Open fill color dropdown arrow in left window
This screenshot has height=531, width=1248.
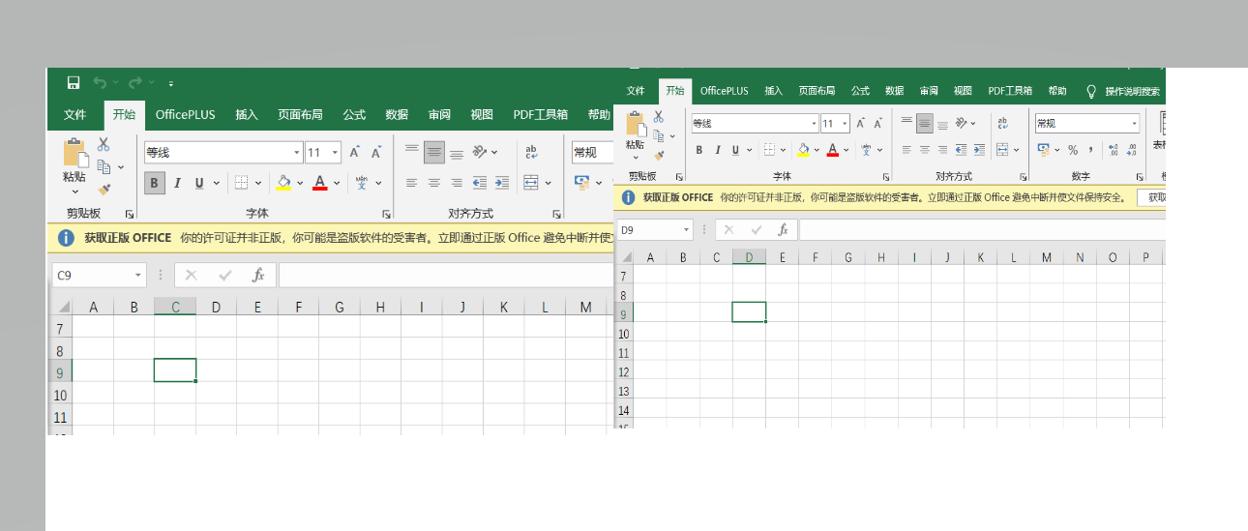tap(300, 183)
